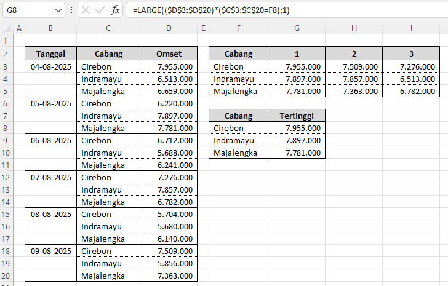Click the Enter checkmark formula icon

100,10
